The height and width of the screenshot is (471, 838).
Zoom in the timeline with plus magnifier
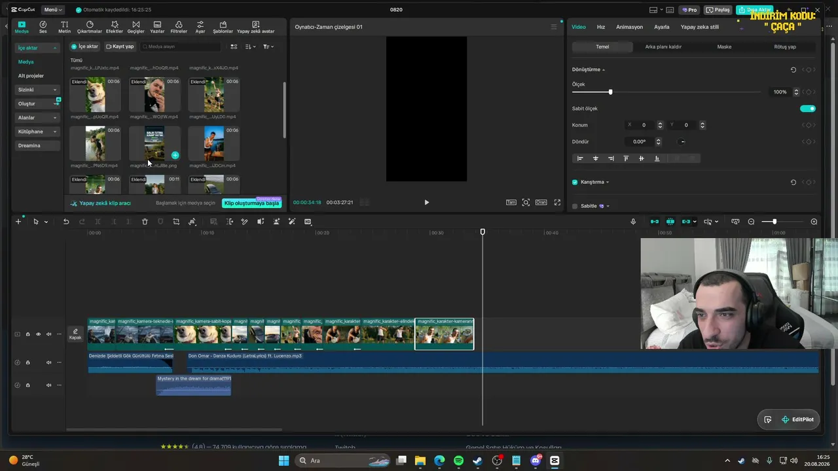814,222
